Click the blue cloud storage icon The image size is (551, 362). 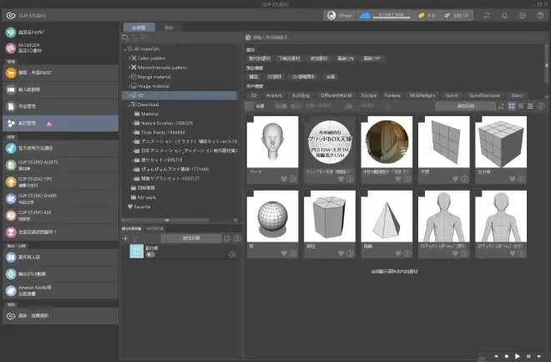(x=365, y=16)
